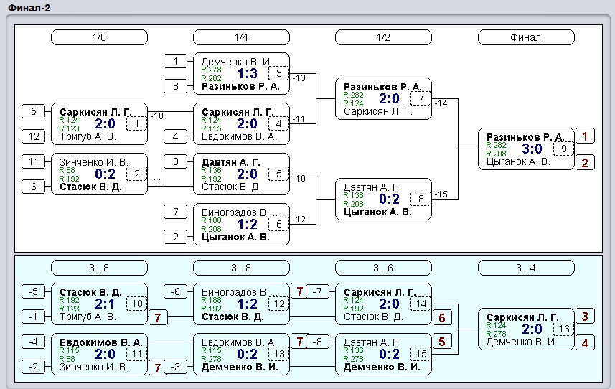
Task: Click the 3:0 score in the final
Action: click(x=532, y=149)
